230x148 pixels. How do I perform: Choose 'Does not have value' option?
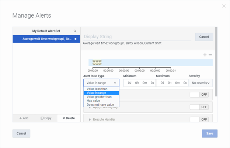(x=100, y=105)
